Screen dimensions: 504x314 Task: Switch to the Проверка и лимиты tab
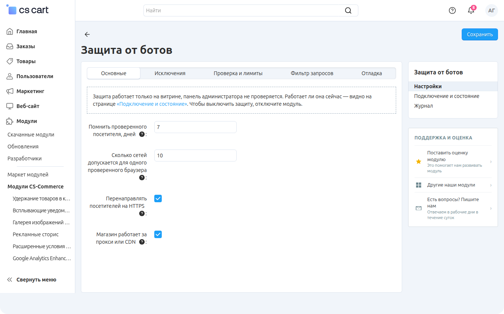point(238,73)
